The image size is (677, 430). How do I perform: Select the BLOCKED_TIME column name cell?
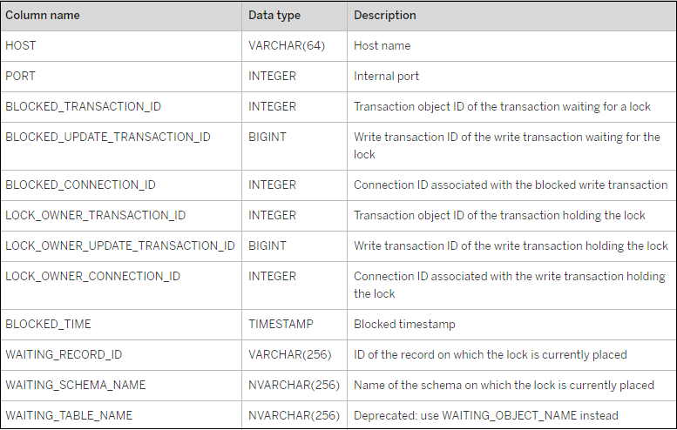click(x=48, y=324)
